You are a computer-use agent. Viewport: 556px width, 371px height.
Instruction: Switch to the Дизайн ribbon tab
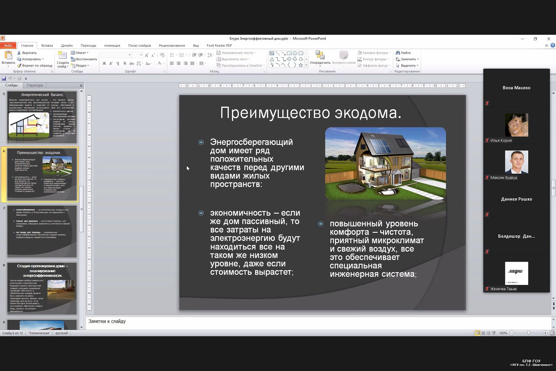67,46
